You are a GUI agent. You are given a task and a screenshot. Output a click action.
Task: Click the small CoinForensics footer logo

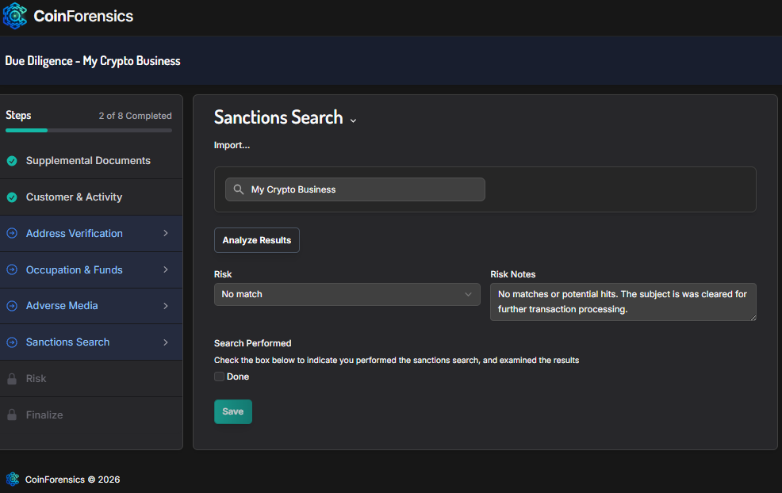13,479
